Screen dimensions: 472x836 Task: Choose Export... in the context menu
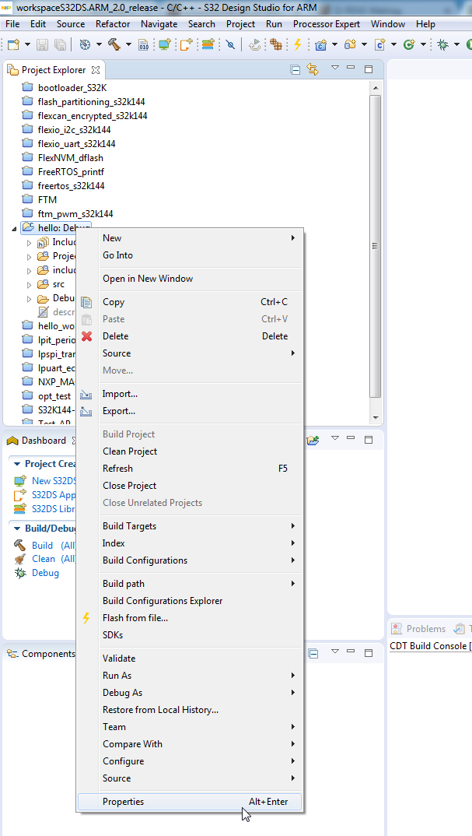(x=190, y=411)
